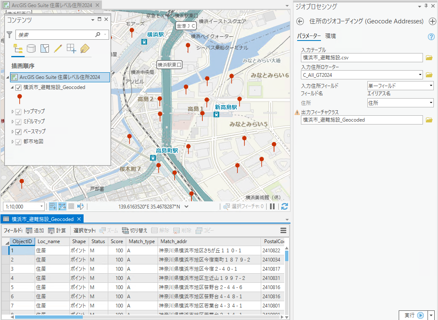
Task: Toggle ベースマップ layer checkbox
Action: click(x=18, y=132)
